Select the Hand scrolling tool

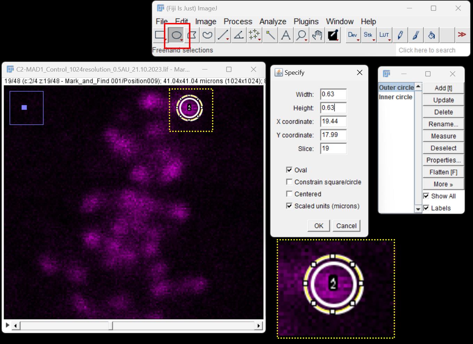pos(317,35)
